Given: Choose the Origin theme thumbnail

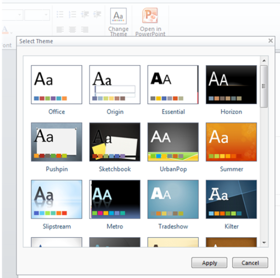Looking at the screenshot, I should (x=115, y=84).
